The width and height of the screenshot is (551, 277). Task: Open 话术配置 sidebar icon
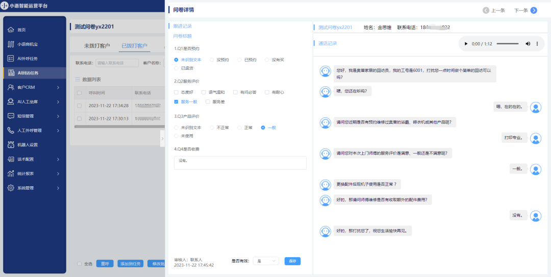coord(11,159)
